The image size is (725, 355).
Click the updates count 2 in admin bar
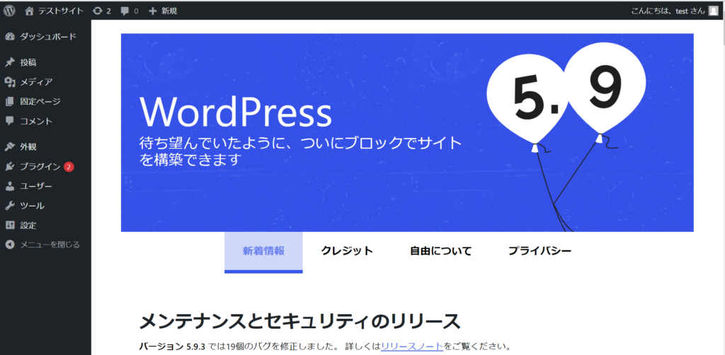[x=108, y=11]
